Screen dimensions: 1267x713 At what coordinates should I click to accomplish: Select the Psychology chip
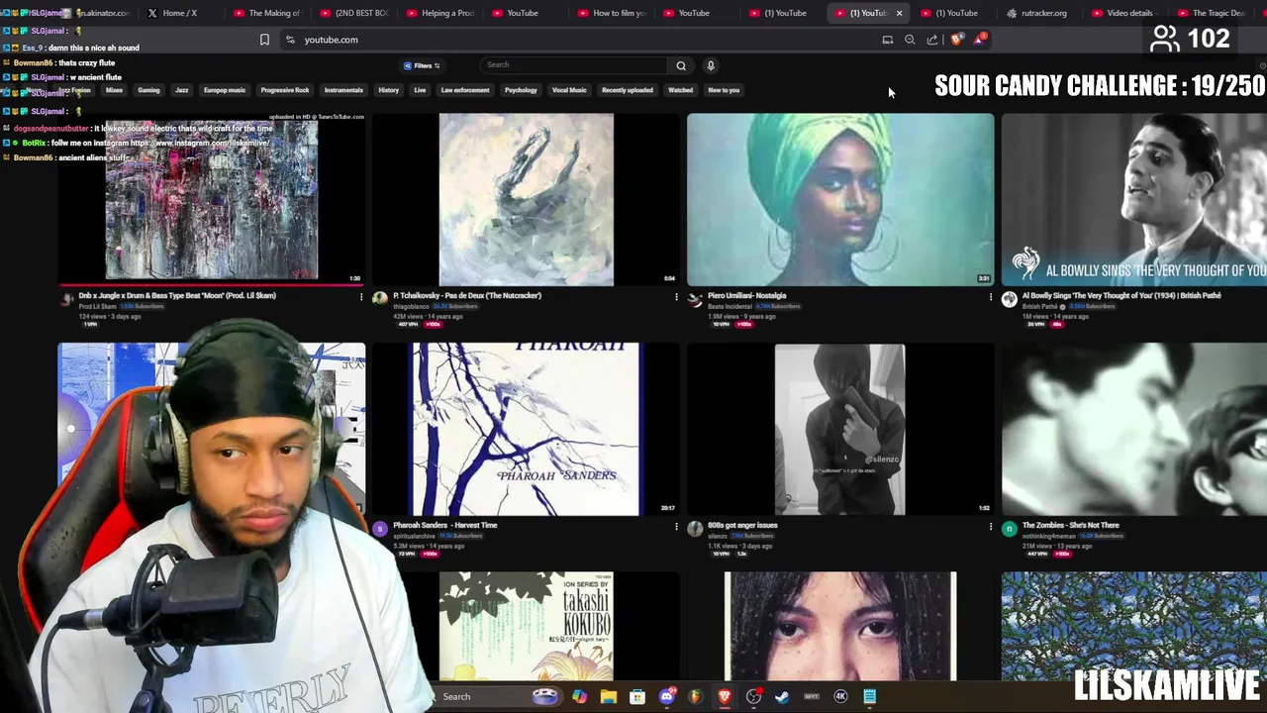pos(521,90)
